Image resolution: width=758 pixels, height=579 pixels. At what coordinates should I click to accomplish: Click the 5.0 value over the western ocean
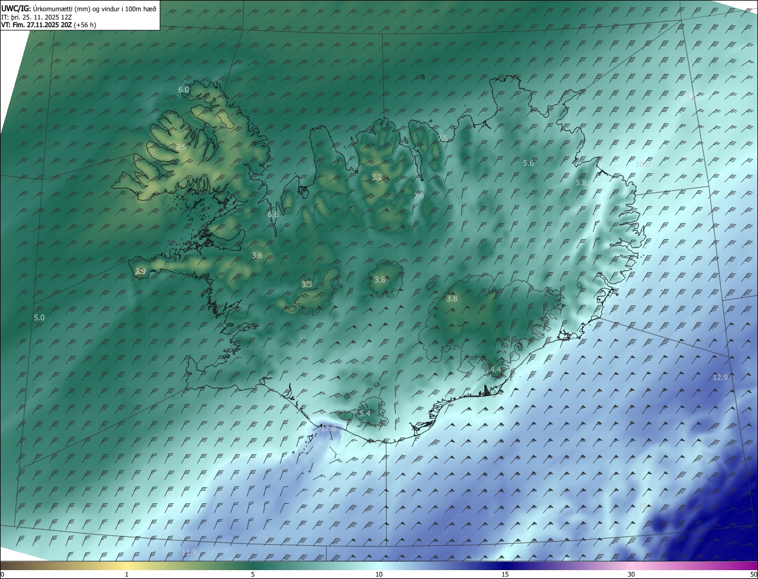coord(39,317)
